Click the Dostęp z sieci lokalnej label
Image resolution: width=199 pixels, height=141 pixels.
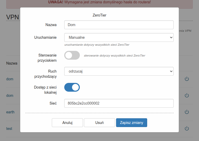(45, 90)
